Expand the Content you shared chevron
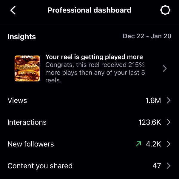The image size is (179, 179). [x=169, y=166]
